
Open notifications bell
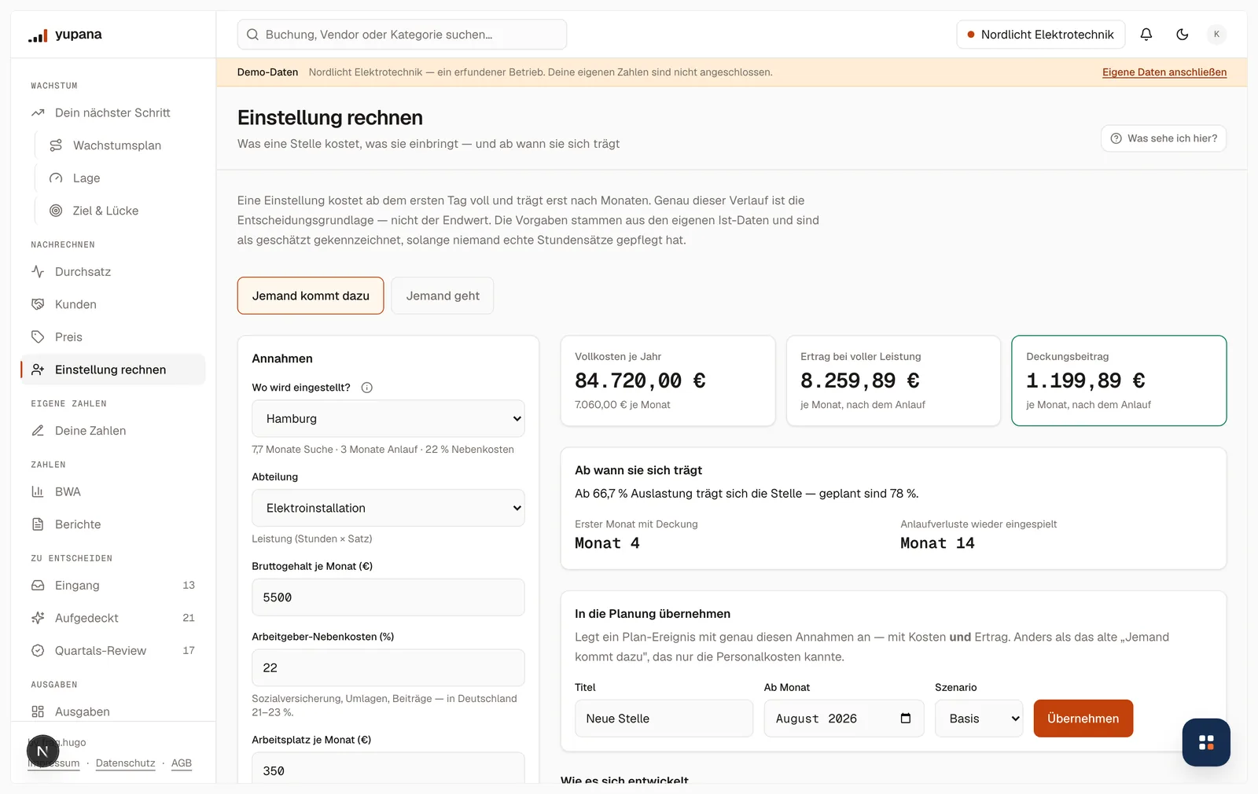[x=1146, y=35]
